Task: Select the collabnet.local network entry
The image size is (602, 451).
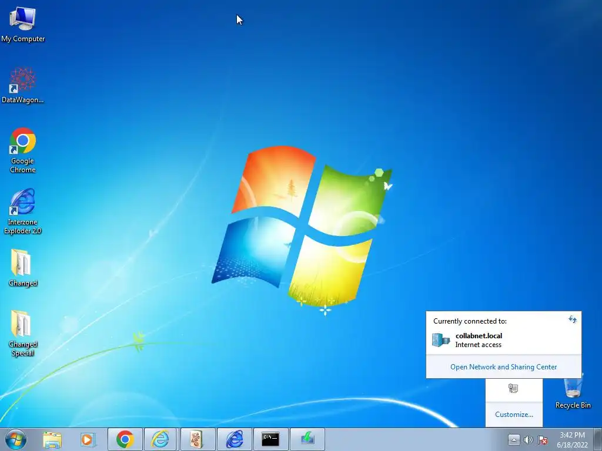Action: coord(503,340)
